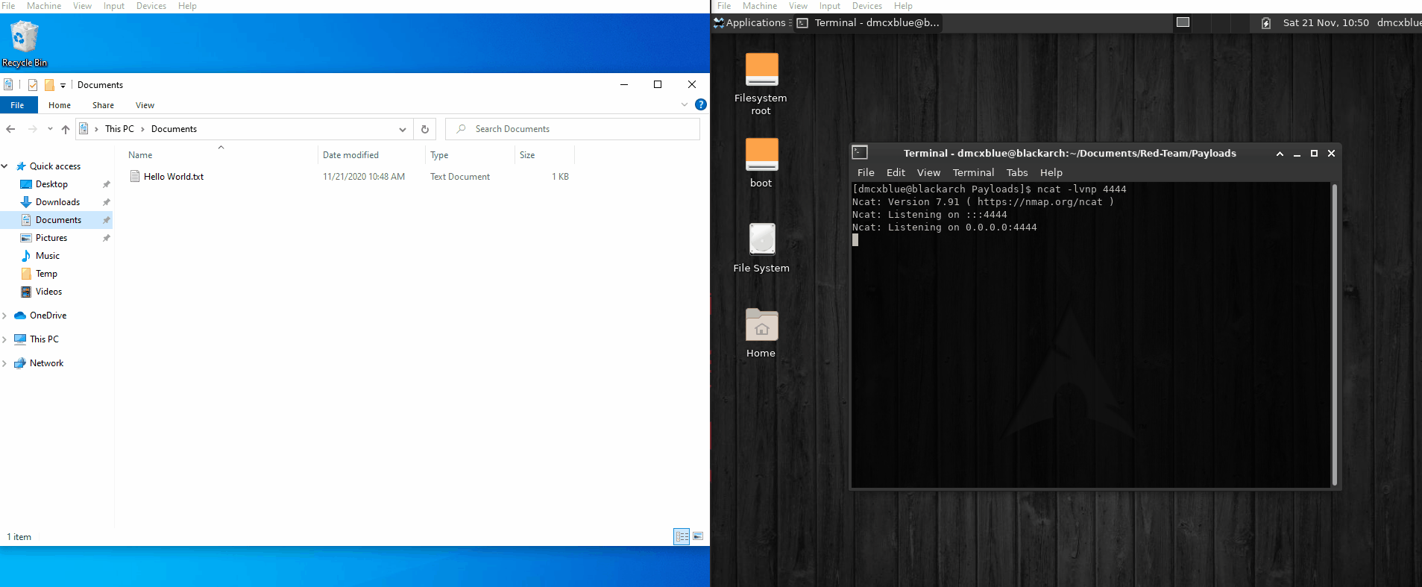1422x587 pixels.
Task: Open the boot drive desktop icon
Action: point(761,163)
